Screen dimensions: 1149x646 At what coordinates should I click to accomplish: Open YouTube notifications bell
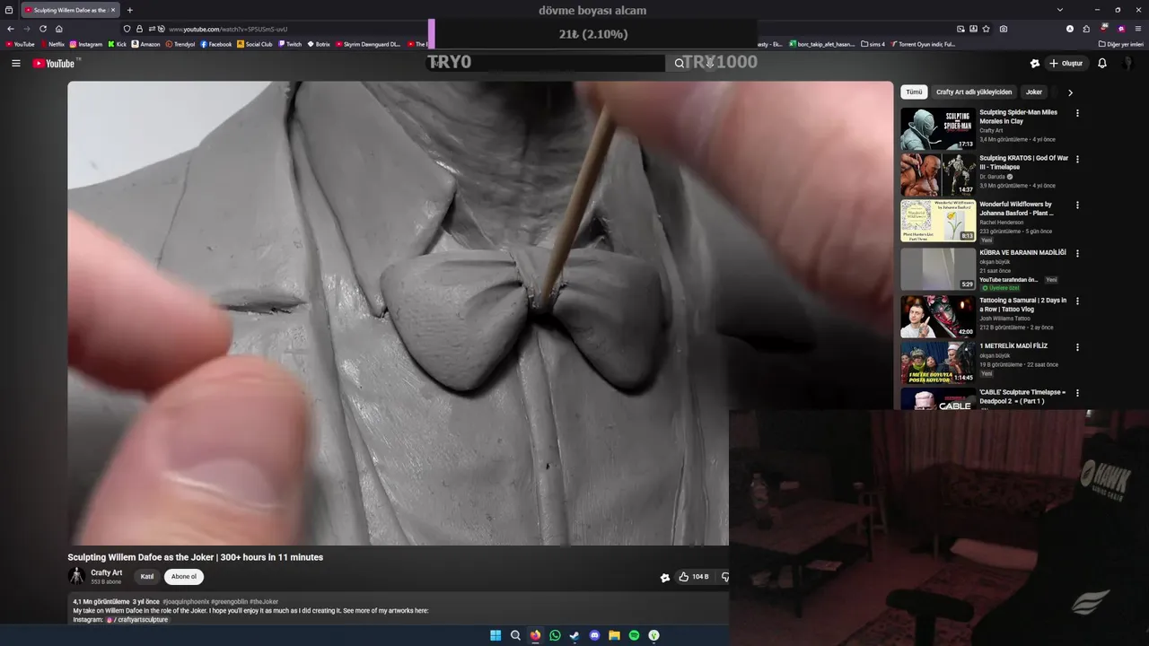[1102, 63]
